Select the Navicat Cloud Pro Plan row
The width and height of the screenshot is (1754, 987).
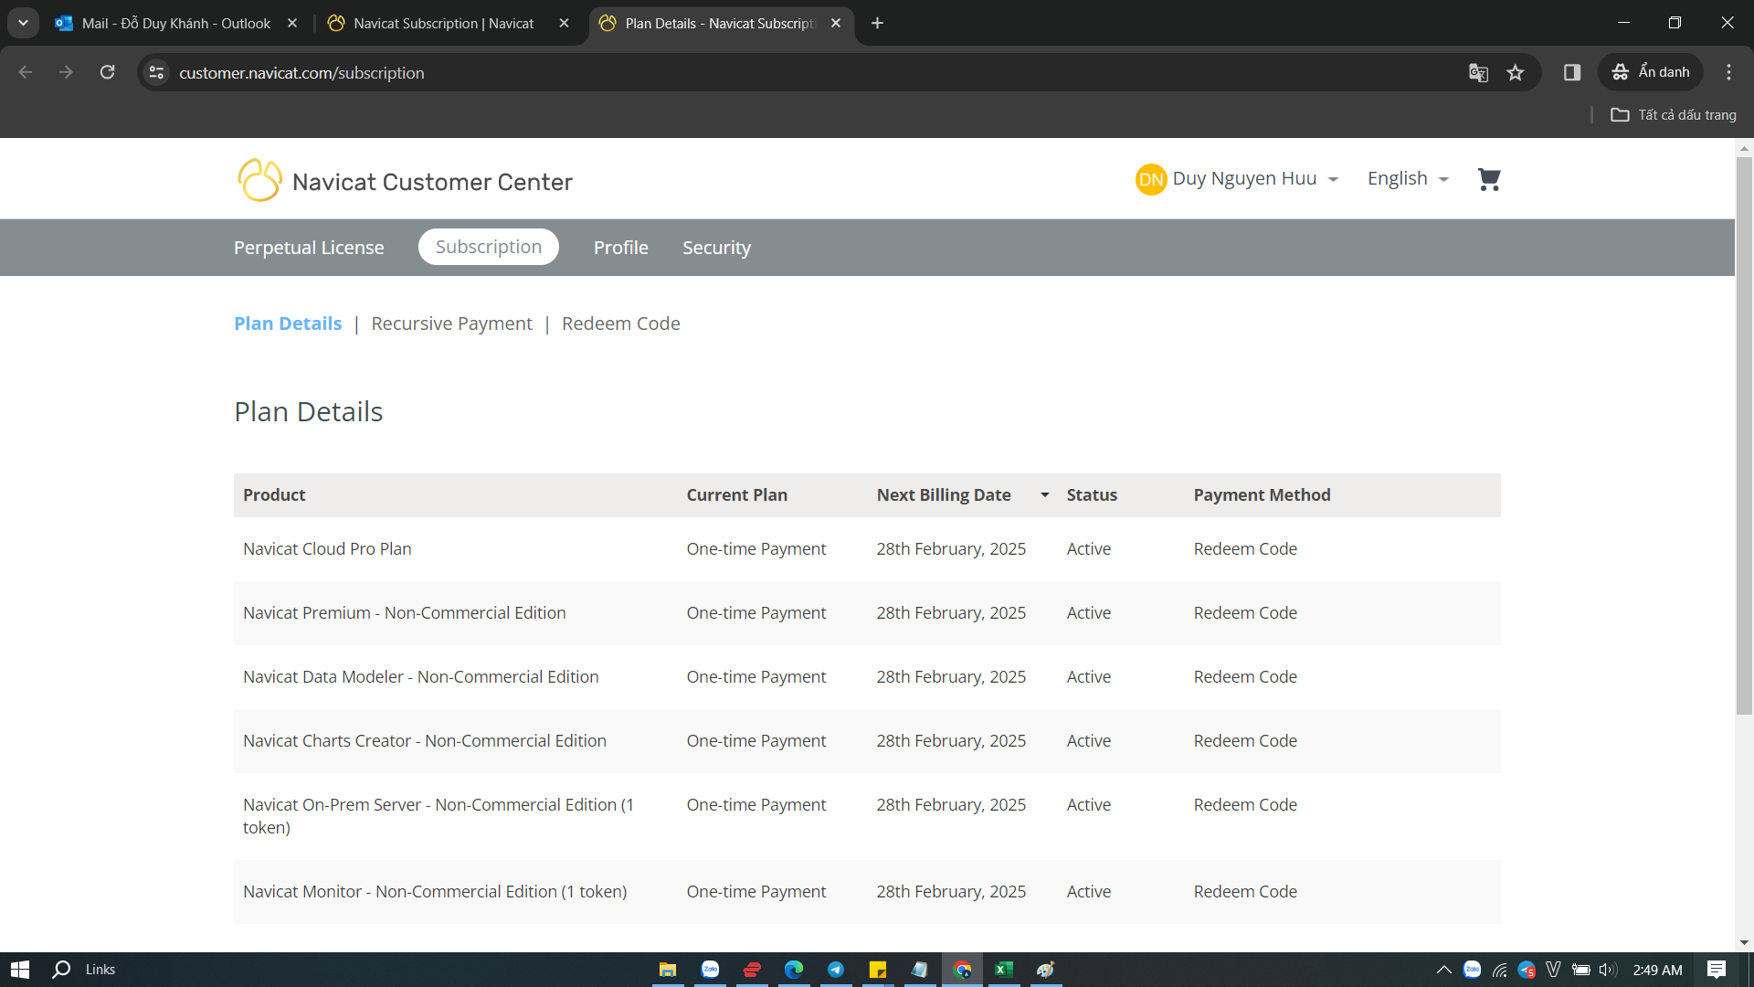(867, 548)
